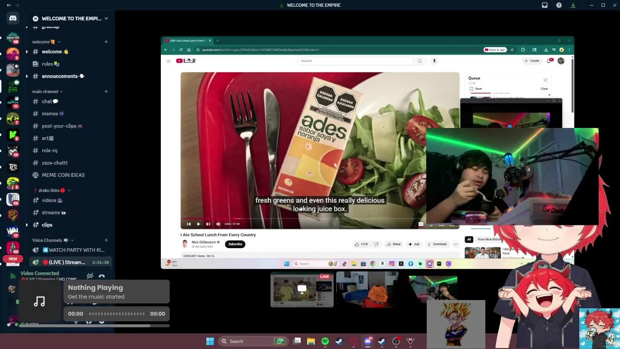Skip to next video in player
This screenshot has width=620, height=349.
(208, 224)
